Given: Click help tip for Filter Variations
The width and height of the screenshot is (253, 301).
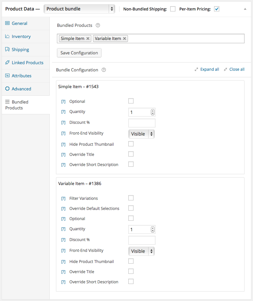Looking at the screenshot, I should point(63,199).
